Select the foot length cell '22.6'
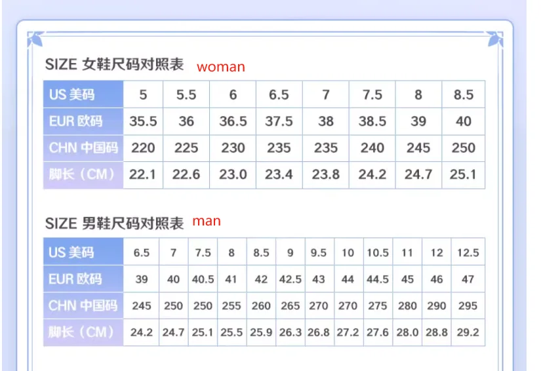This screenshot has height=371, width=541. click(186, 175)
